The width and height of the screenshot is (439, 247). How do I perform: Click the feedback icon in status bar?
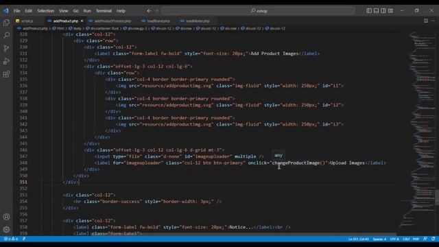pyautogui.click(x=425, y=239)
